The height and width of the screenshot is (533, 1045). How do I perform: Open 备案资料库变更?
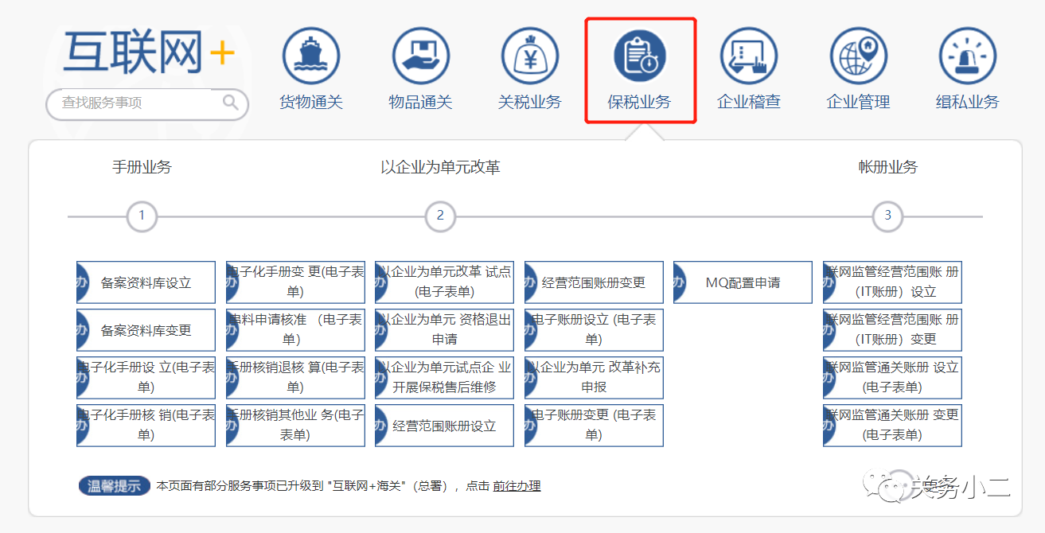coord(146,330)
